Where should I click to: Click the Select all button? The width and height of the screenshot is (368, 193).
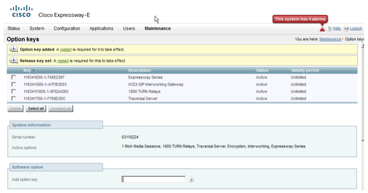pyautogui.click(x=36, y=109)
